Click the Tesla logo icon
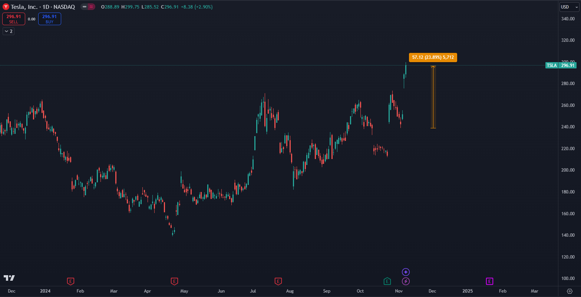This screenshot has width=581, height=297. click(x=6, y=7)
